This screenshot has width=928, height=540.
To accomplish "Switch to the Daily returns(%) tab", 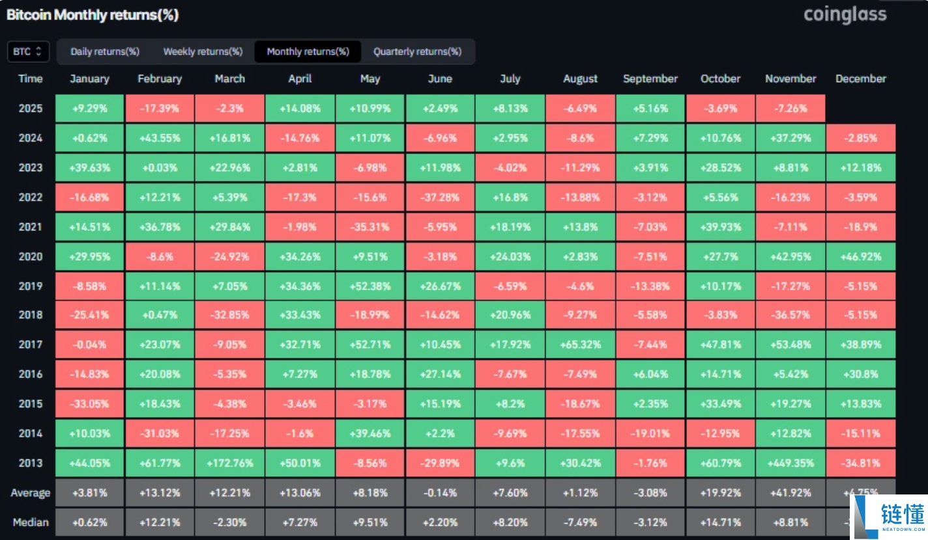I will tap(105, 51).
